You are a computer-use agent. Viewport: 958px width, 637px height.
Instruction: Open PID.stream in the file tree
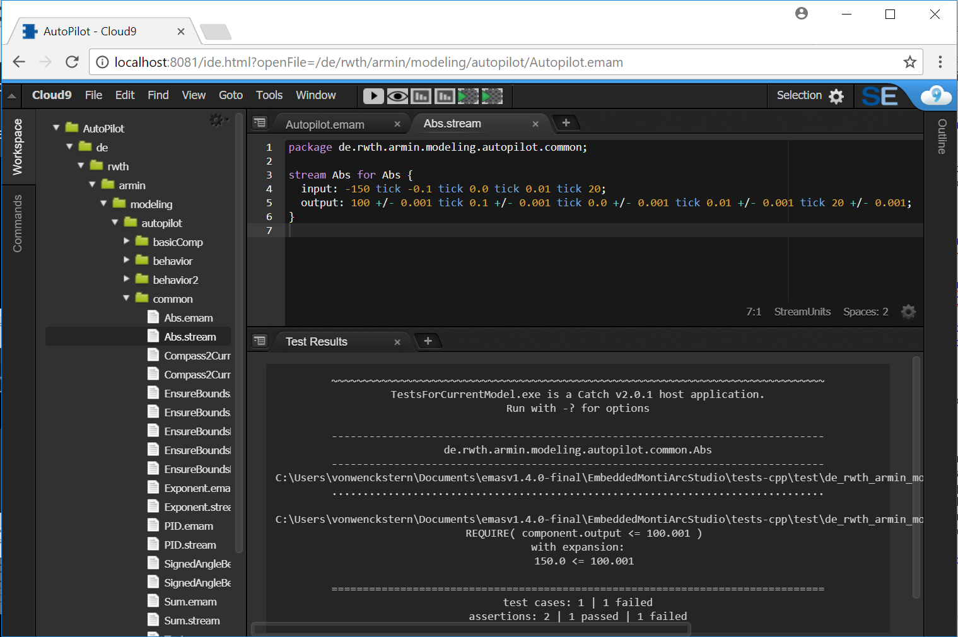[x=190, y=545]
